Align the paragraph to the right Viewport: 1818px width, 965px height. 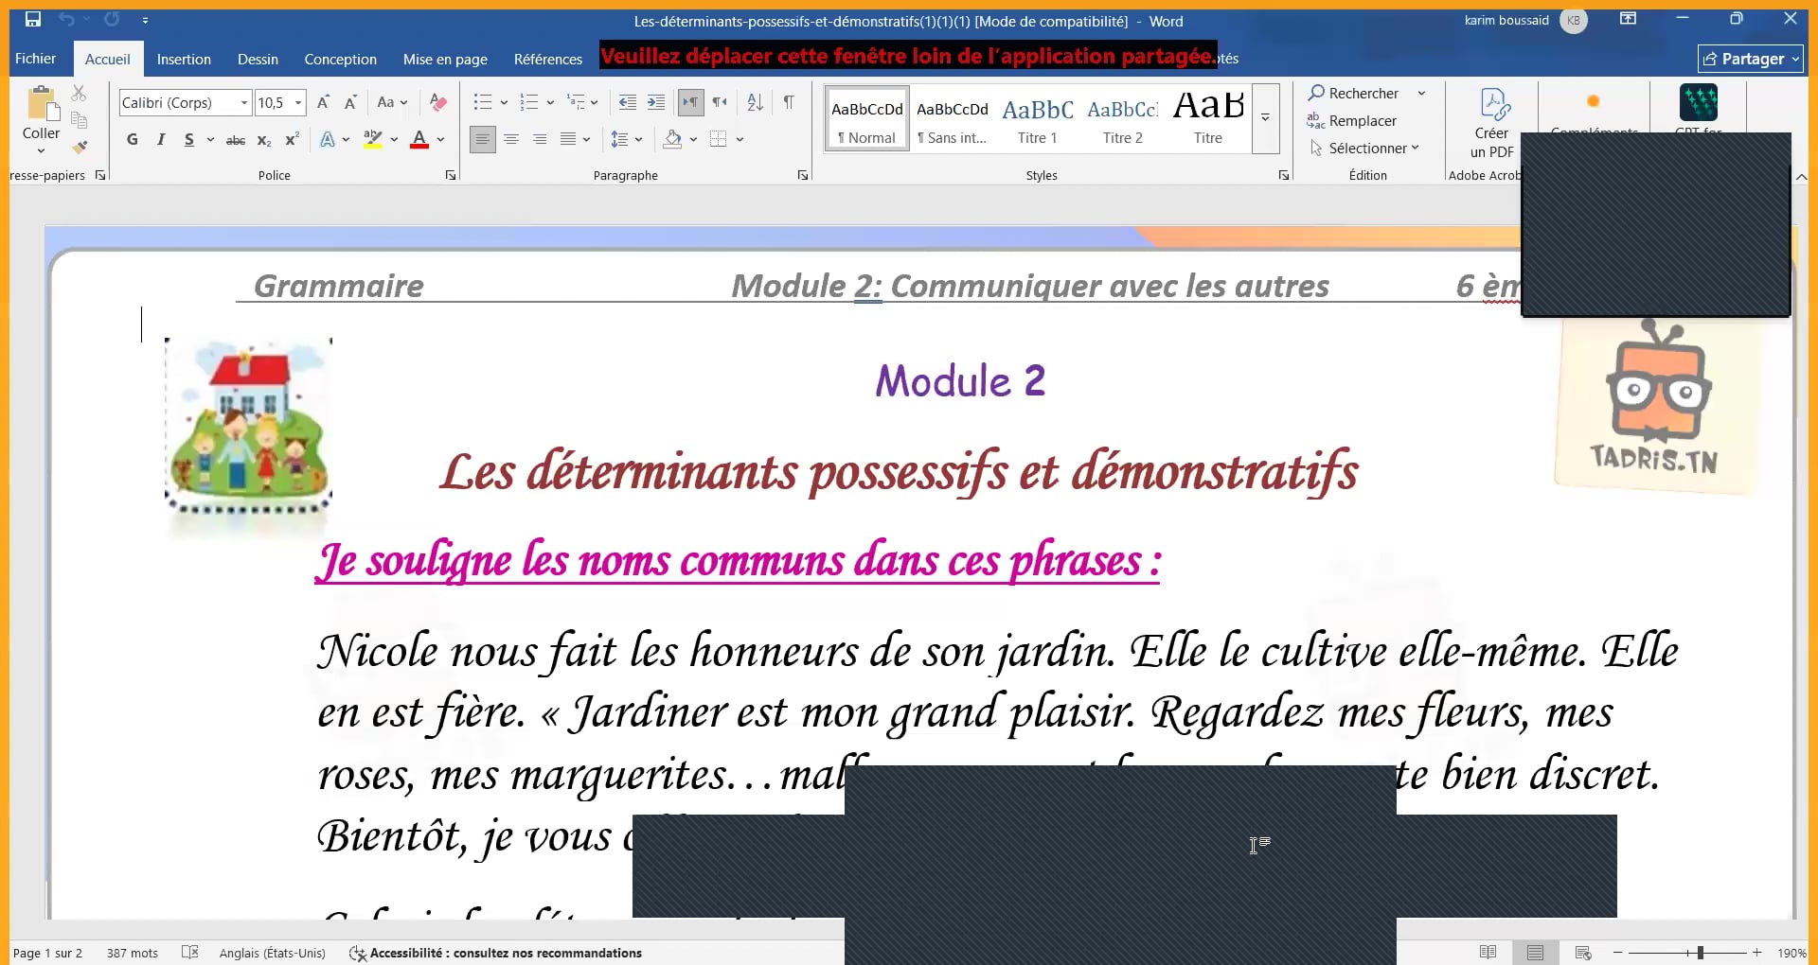tap(540, 140)
